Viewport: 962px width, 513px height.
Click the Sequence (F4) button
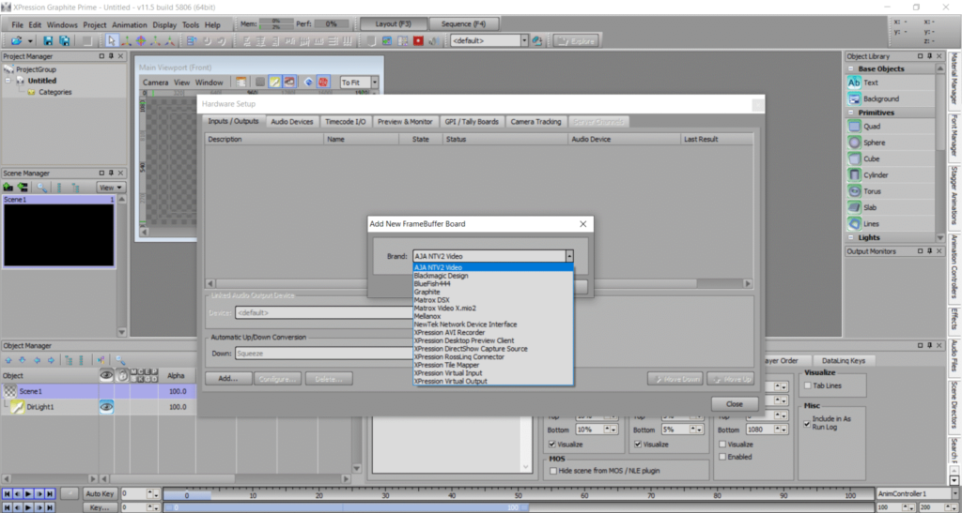[x=463, y=23]
